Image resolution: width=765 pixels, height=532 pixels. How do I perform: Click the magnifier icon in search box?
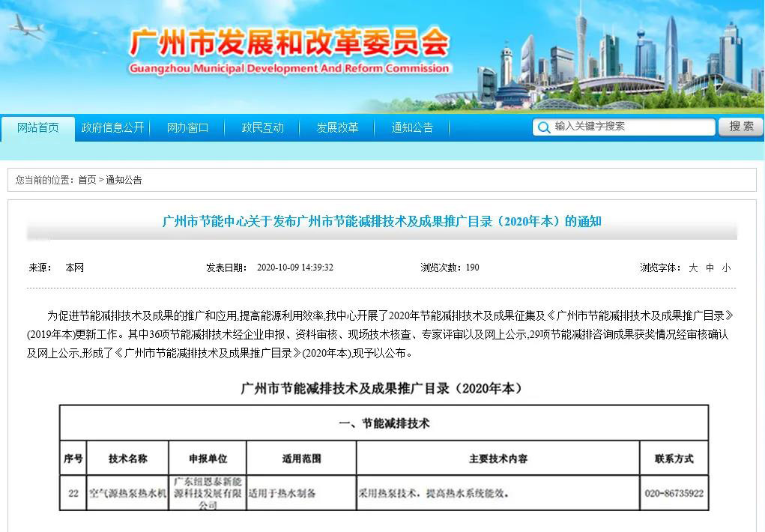(543, 127)
